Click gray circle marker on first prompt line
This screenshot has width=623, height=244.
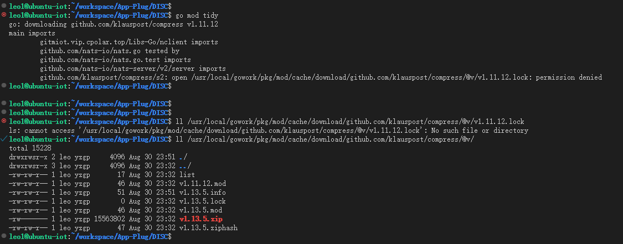tap(4, 6)
